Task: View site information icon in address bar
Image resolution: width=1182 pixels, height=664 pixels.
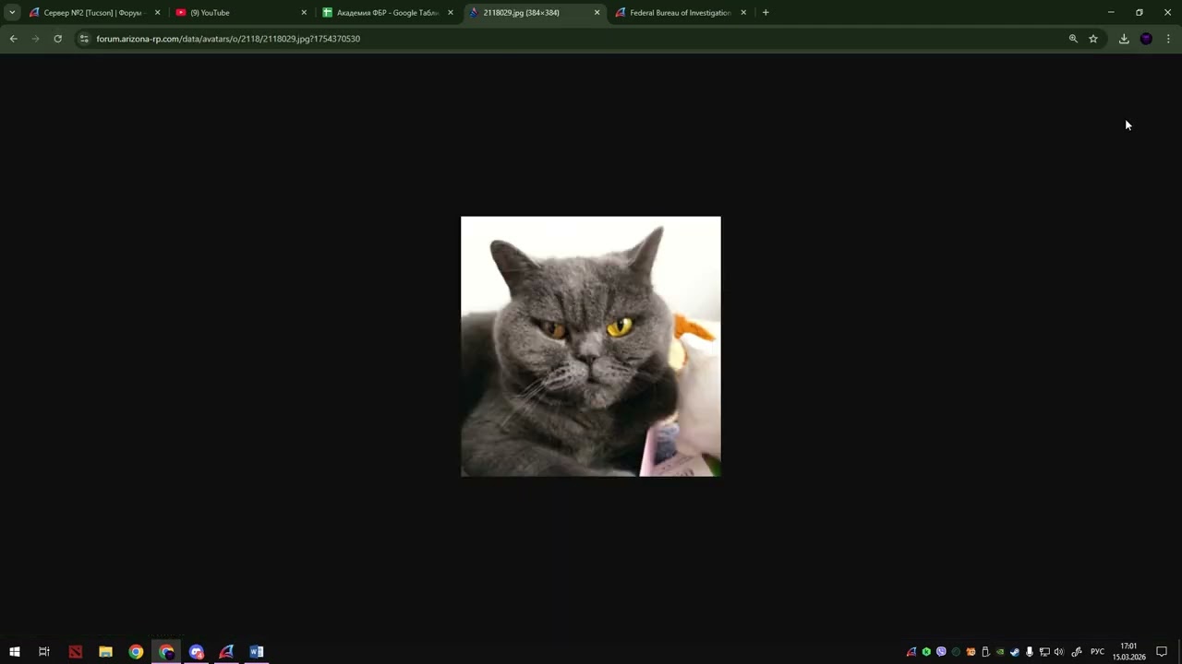Action: pyautogui.click(x=84, y=39)
